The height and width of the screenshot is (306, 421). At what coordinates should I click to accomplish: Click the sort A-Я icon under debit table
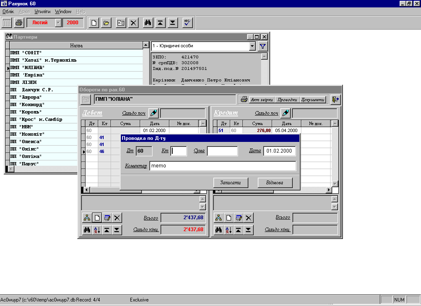[97, 229]
